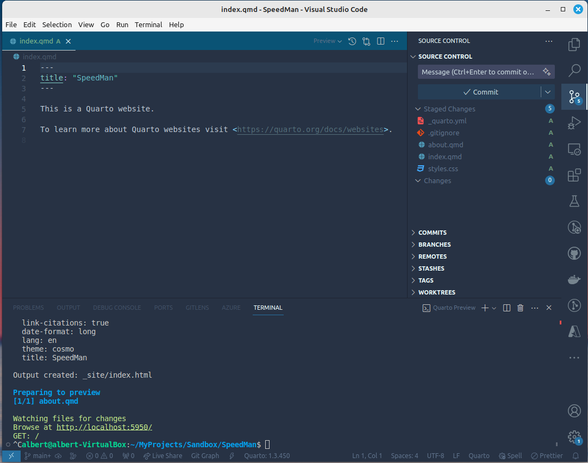588x463 pixels.
Task: Open the Explorer view in activity bar
Action: point(574,45)
